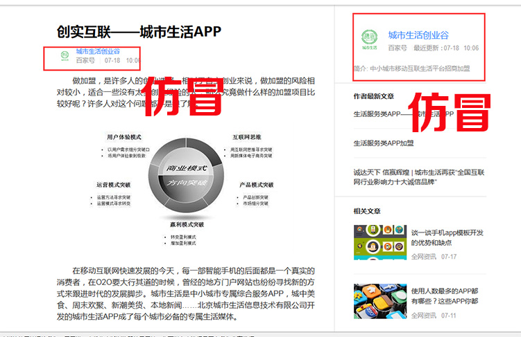Click the colorful app icons thumbnail
521x337 pixels.
[x=380, y=301]
